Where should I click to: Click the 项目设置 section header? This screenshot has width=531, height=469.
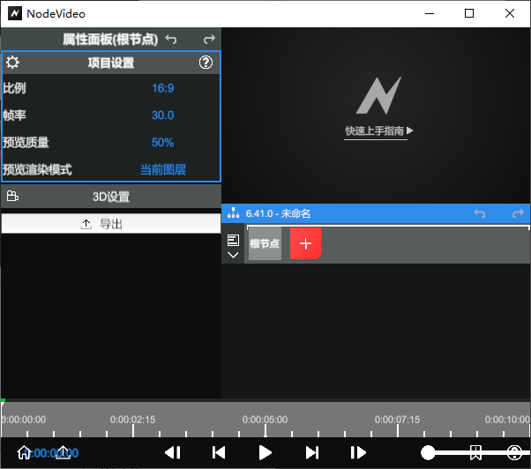point(111,63)
